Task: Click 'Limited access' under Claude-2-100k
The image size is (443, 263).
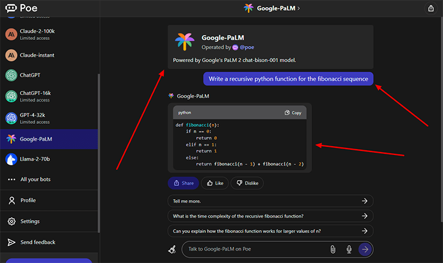Action: point(35,38)
